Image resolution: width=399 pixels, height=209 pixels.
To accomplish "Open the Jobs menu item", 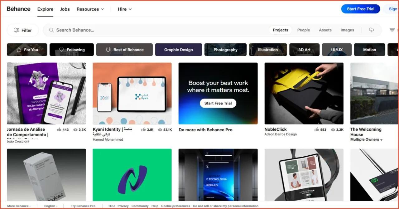I will (x=65, y=9).
